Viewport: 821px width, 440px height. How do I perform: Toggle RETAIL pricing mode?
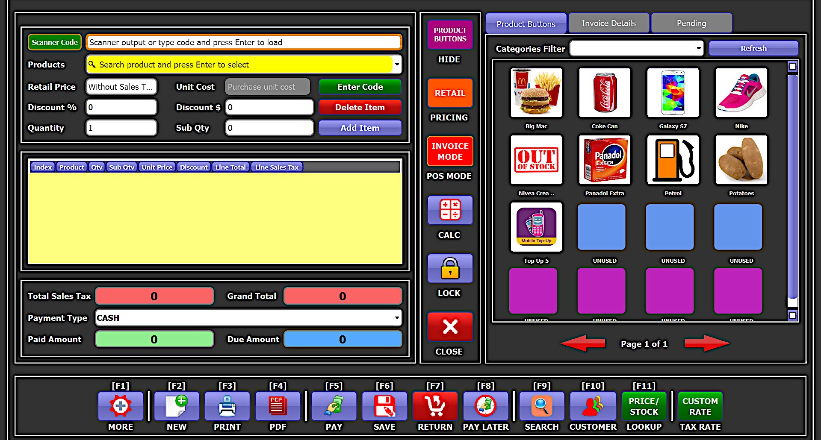point(450,93)
